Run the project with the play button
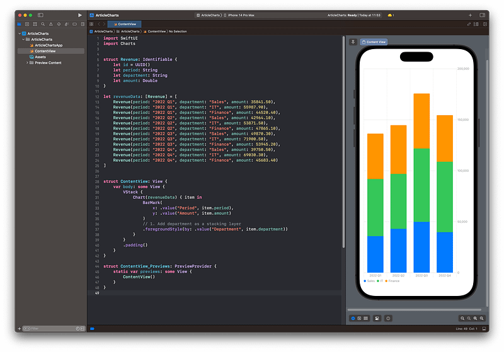 click(80, 15)
